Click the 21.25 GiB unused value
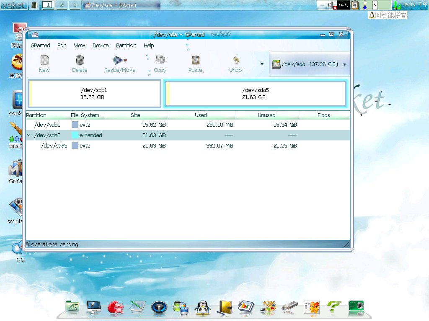This screenshot has height=321, width=429. 285,146
